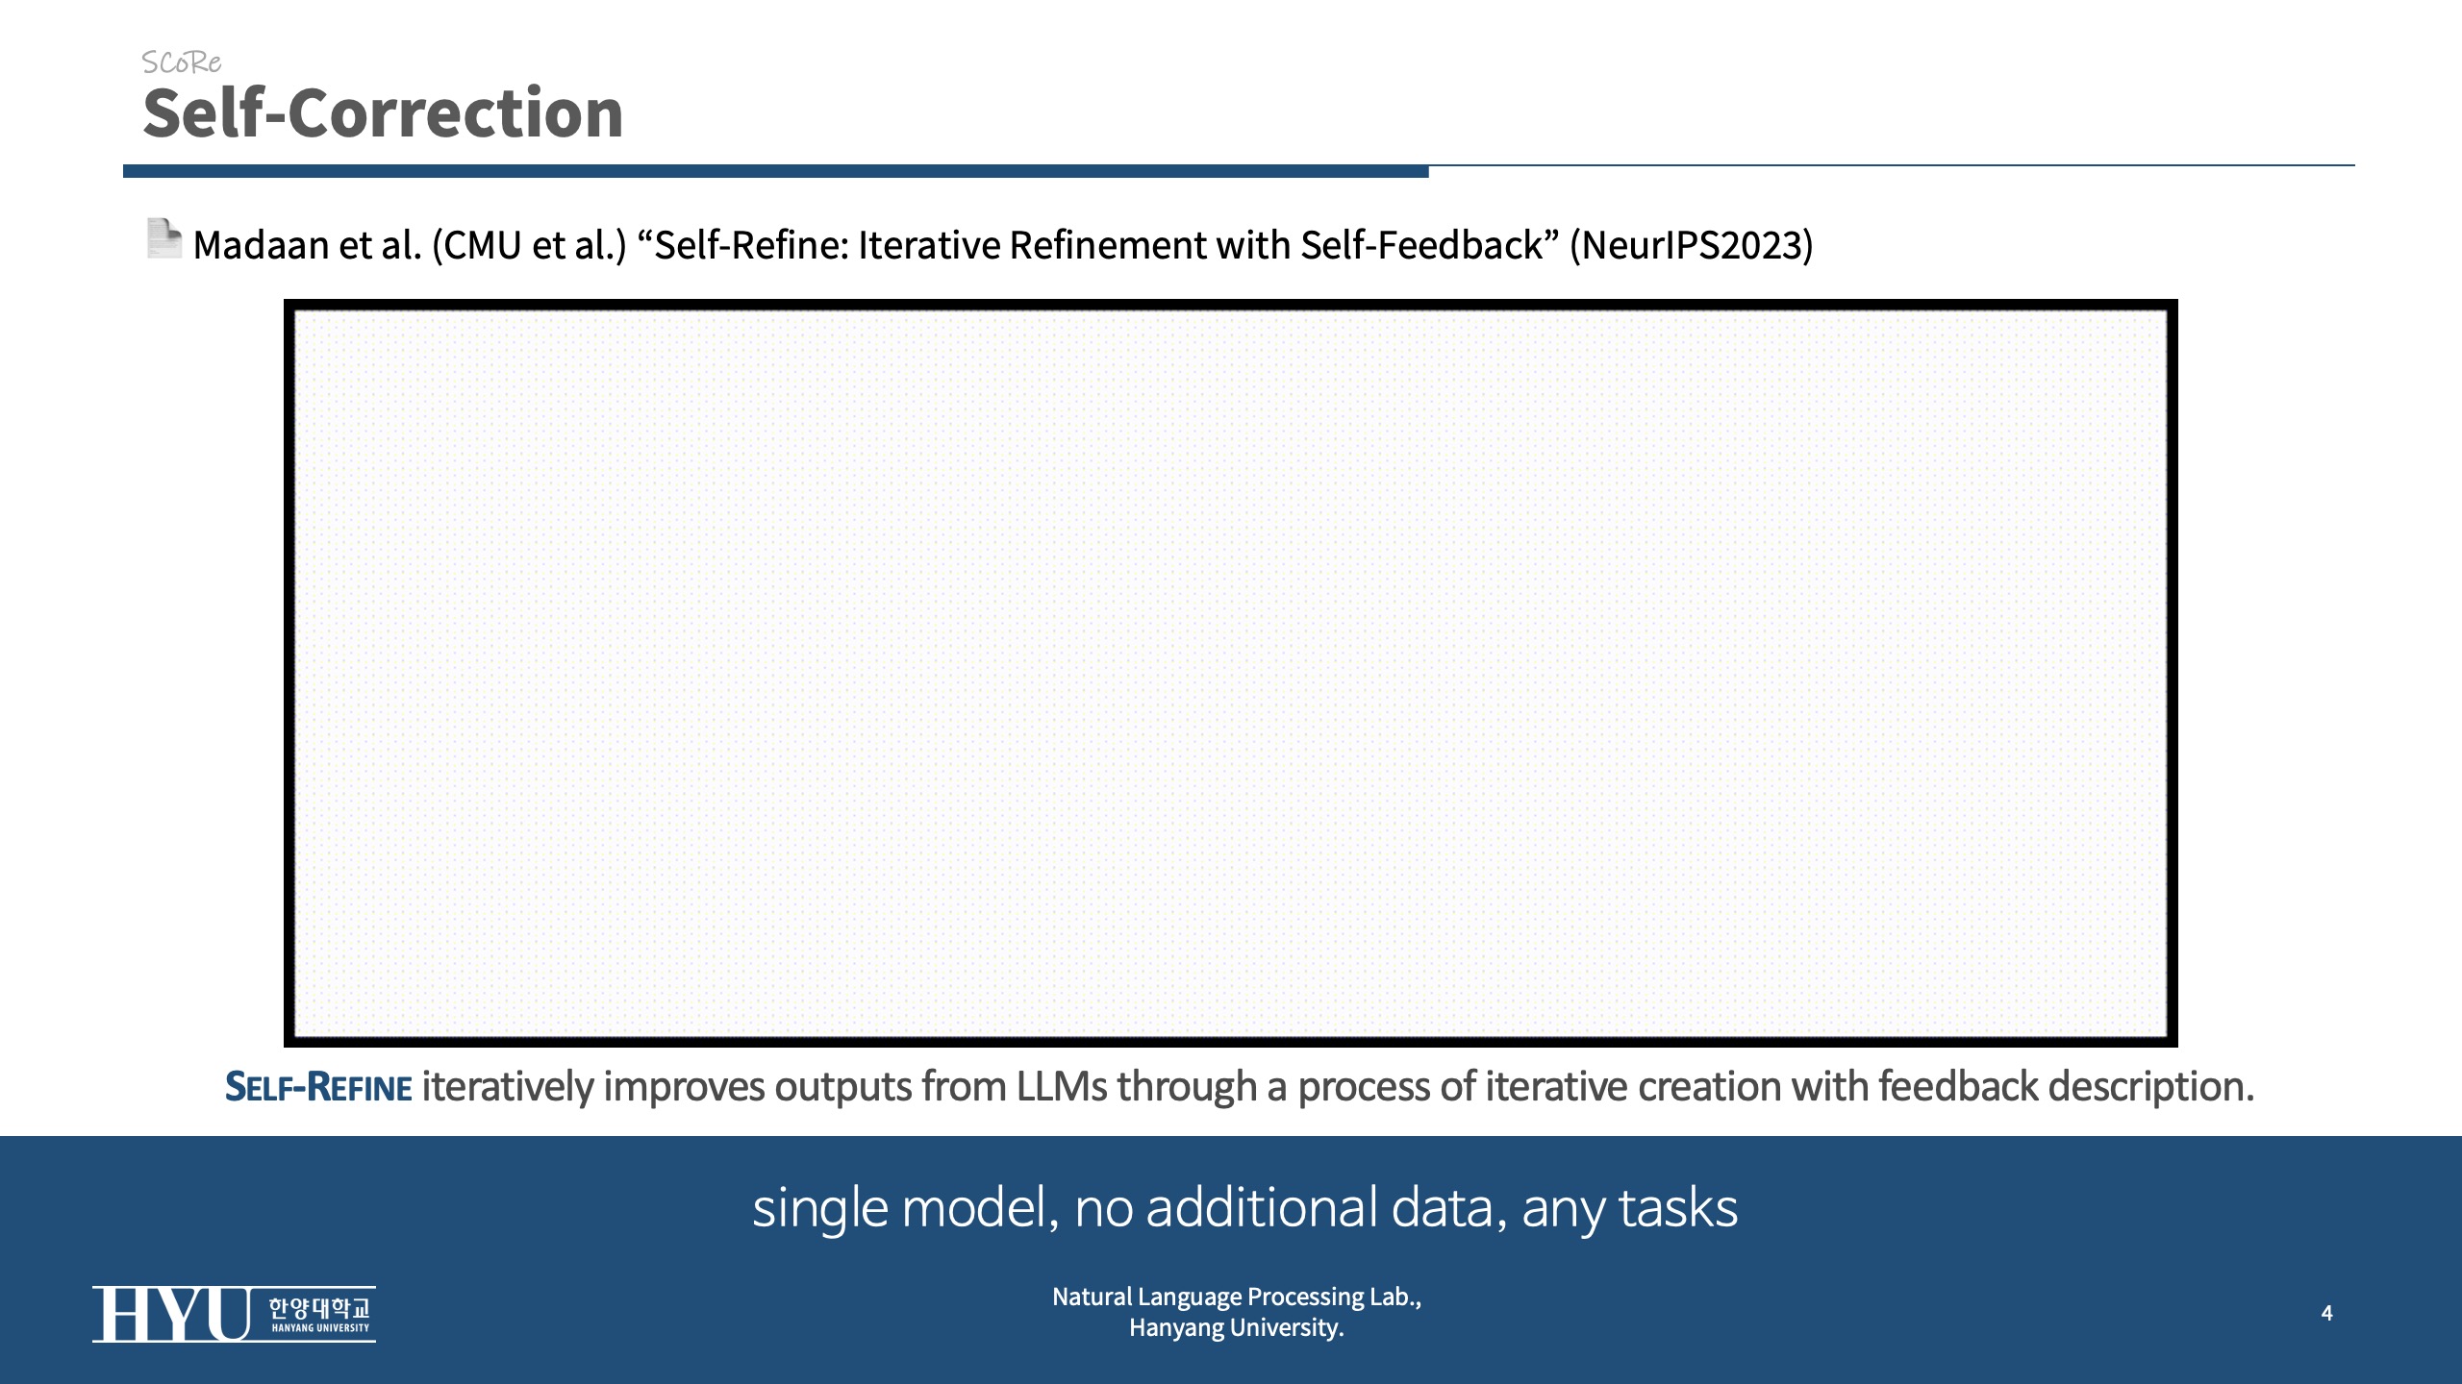Screen dimensions: 2462x1384
Task: Click slide page number 4
Action: tap(2326, 1313)
